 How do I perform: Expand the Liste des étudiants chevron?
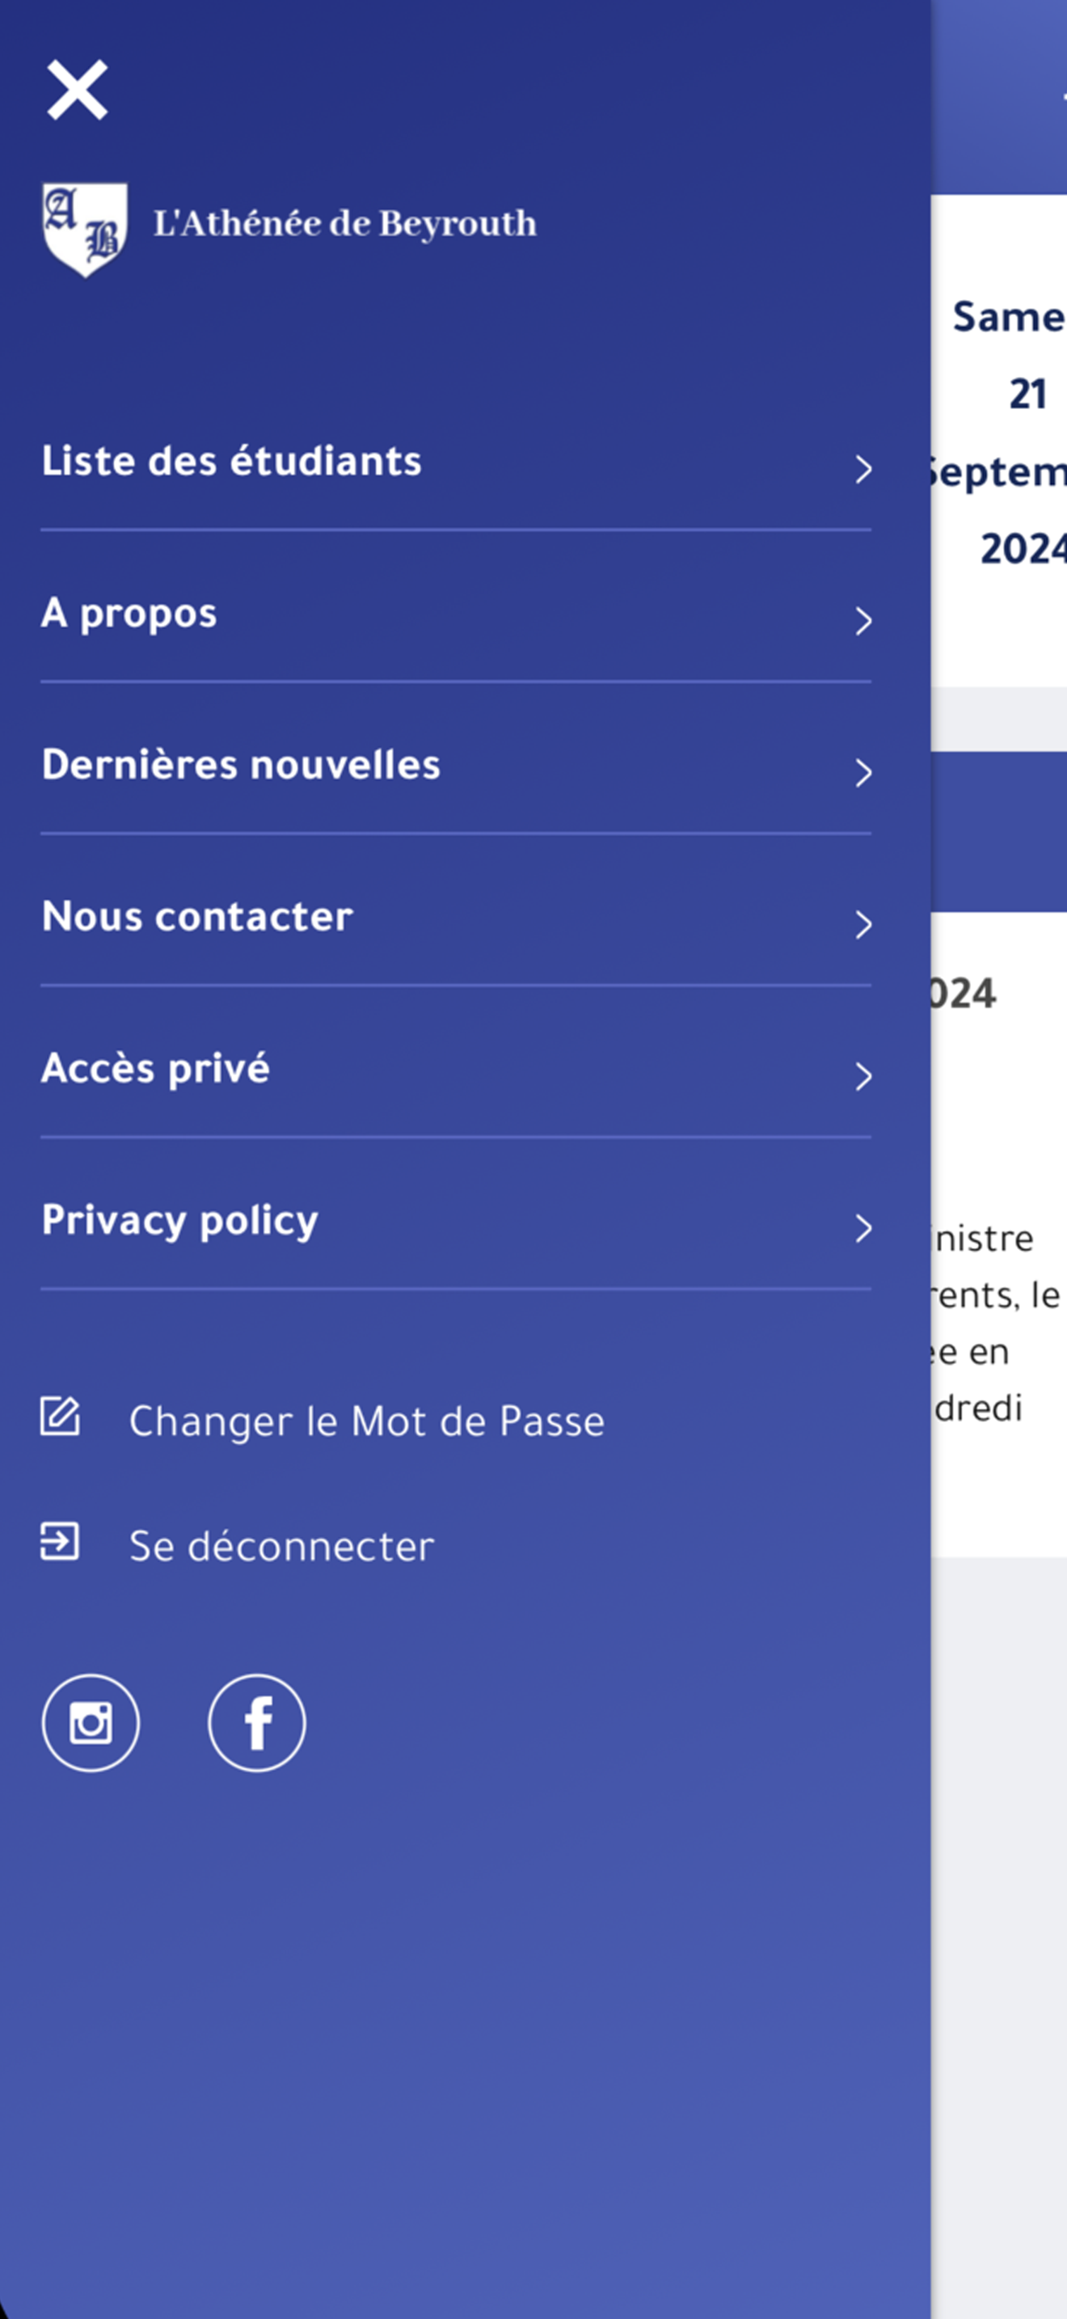pos(863,469)
